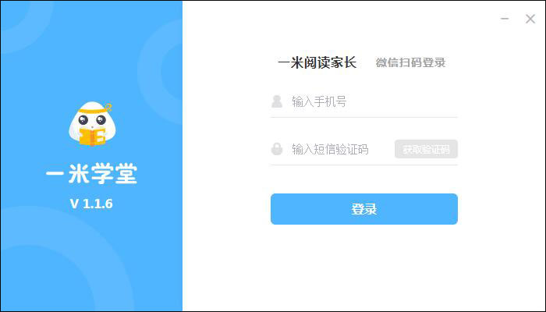Click the padlock icon beside verification code

tap(277, 149)
